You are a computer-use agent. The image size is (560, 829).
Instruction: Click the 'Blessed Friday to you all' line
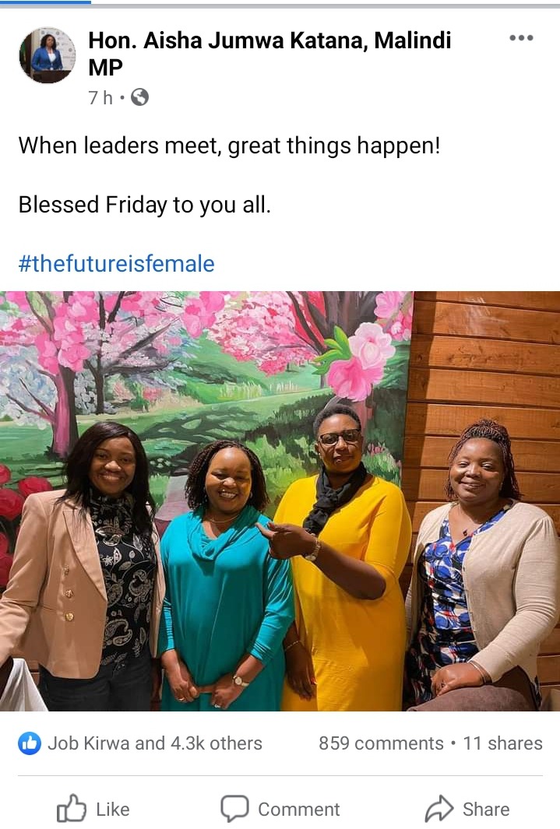tap(144, 205)
